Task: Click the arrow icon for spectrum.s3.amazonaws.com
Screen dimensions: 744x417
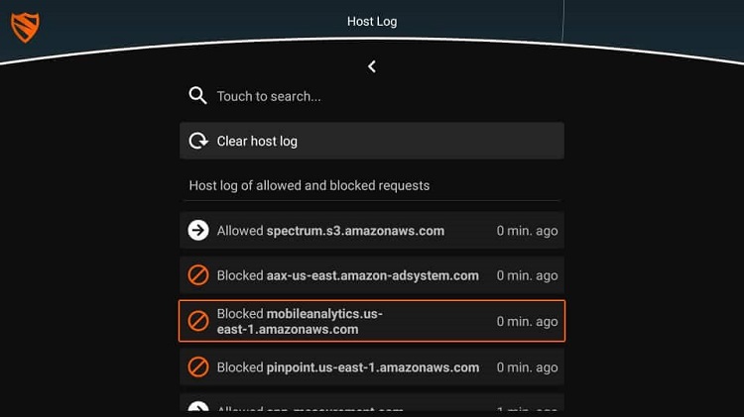Action: point(197,231)
